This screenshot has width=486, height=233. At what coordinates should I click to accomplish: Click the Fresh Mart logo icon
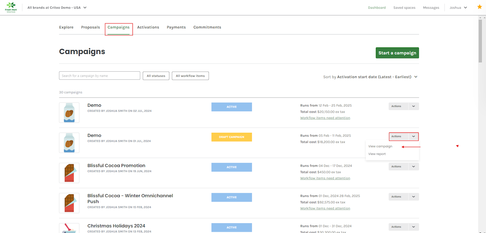11,7
